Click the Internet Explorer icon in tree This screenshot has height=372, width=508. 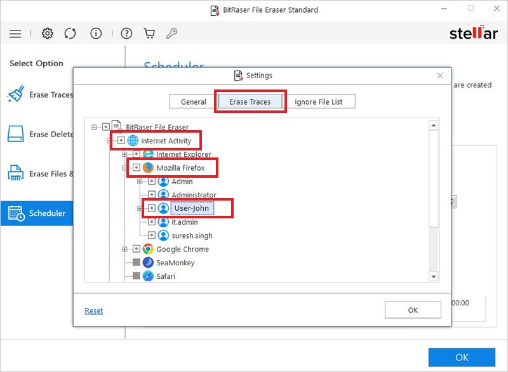pos(148,154)
